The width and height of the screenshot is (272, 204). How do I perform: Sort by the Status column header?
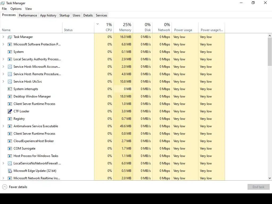pyautogui.click(x=78, y=28)
